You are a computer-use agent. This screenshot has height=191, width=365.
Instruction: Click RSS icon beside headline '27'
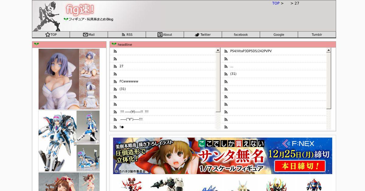pos(115,66)
